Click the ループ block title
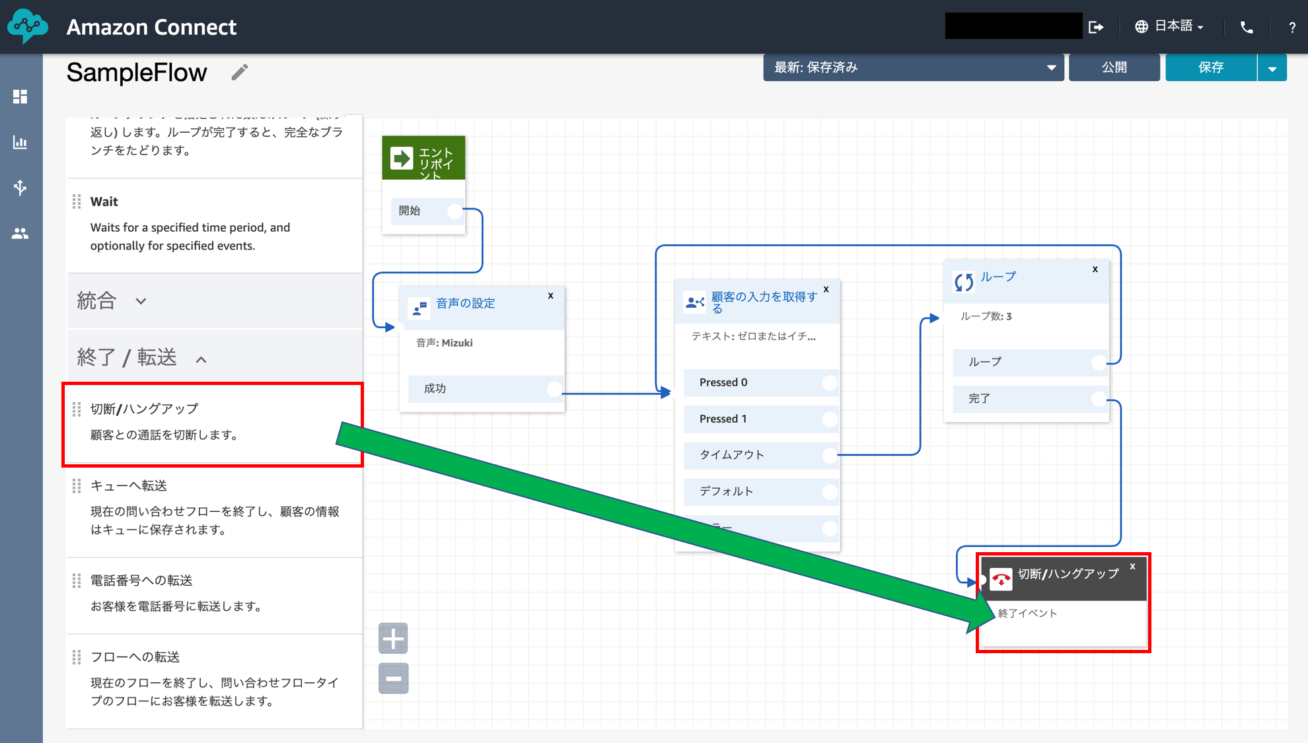 998,277
